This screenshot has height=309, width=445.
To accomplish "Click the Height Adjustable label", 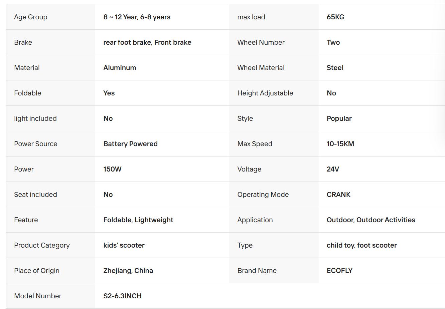I will (x=265, y=93).
